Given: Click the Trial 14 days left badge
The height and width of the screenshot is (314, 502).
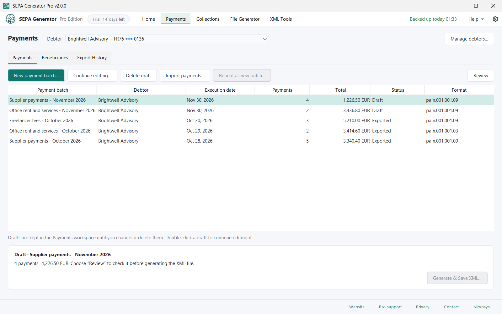Looking at the screenshot, I should (x=109, y=19).
